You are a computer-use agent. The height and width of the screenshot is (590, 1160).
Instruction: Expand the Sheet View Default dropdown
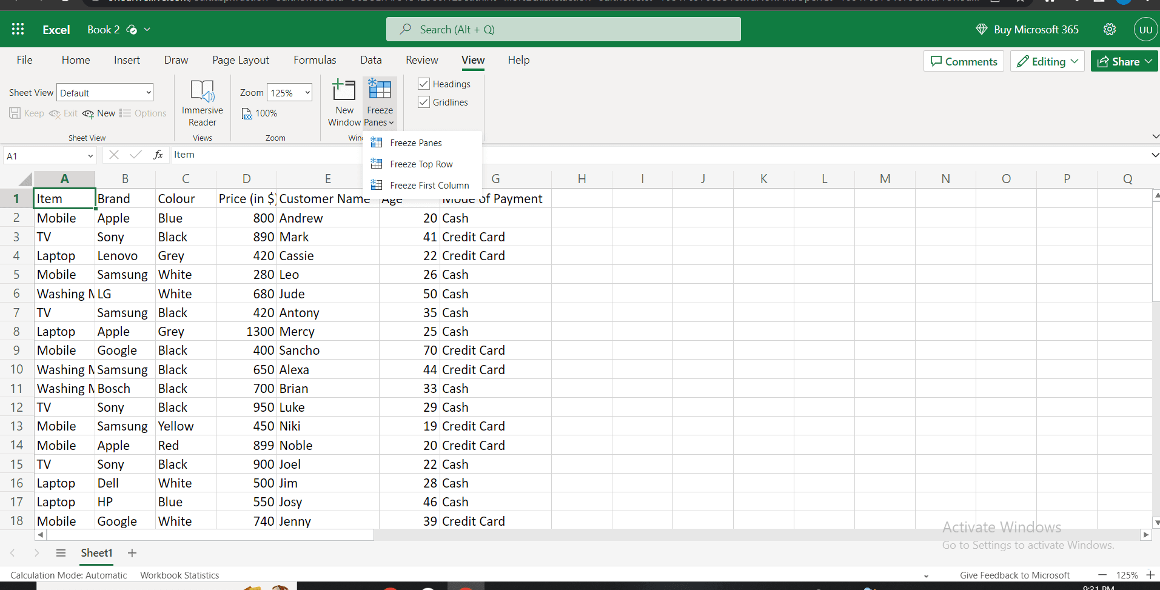tap(105, 93)
